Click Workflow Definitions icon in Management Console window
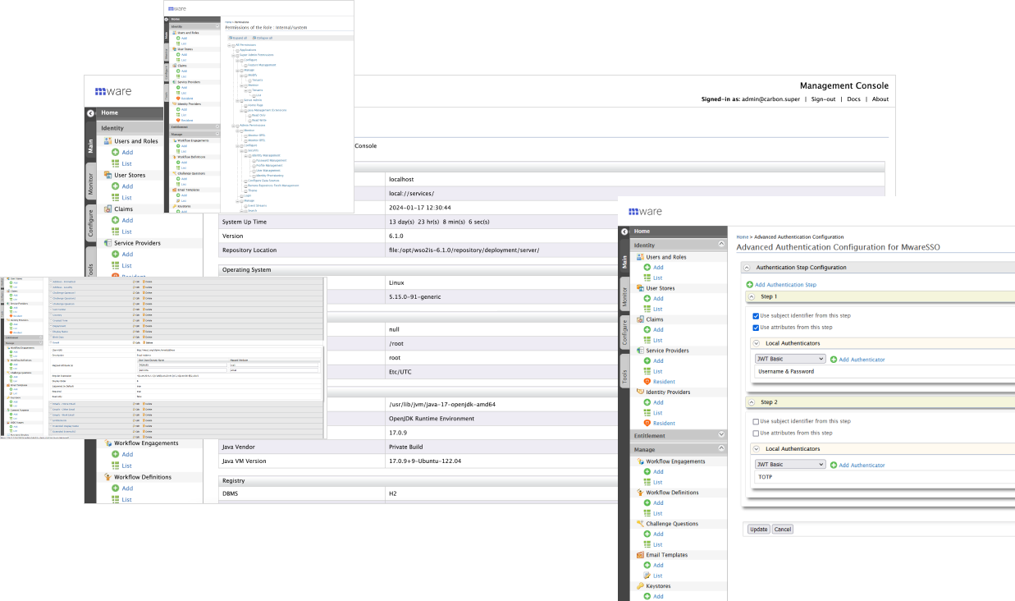Image resolution: width=1015 pixels, height=601 pixels. pos(107,477)
